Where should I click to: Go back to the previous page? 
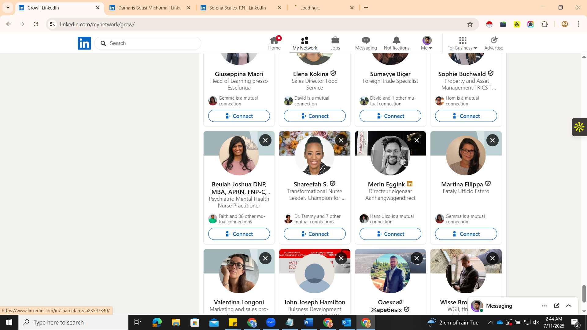coord(9,24)
